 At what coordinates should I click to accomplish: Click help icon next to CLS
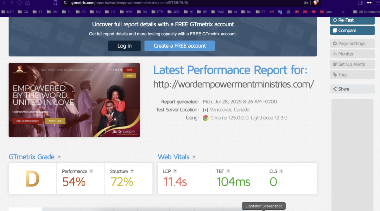(282, 171)
